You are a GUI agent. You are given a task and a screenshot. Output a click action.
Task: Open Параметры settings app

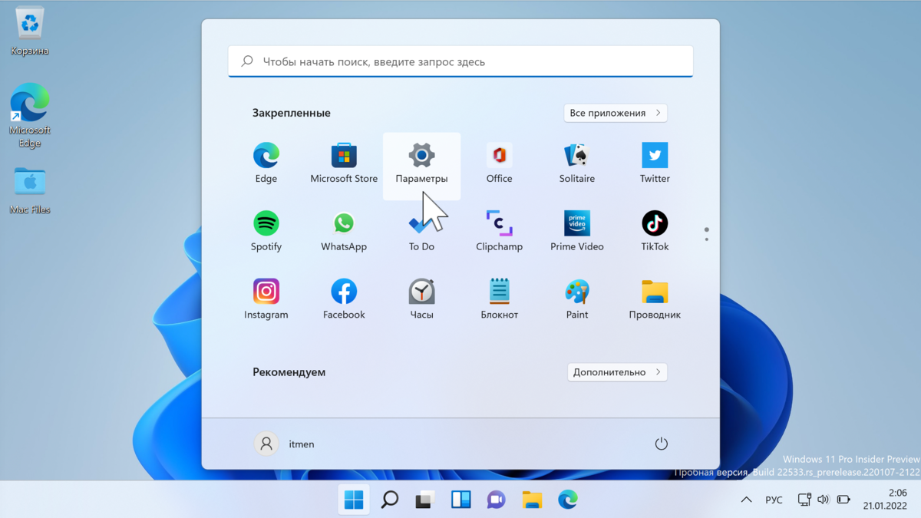421,165
